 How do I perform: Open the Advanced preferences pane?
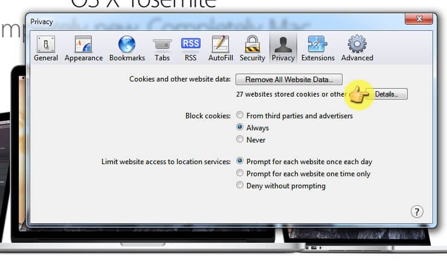coord(357,48)
